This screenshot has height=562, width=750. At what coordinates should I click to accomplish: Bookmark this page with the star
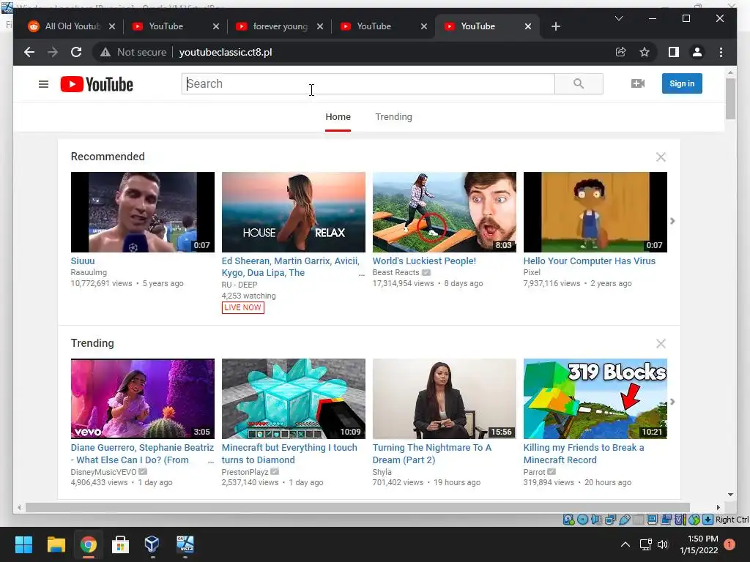(645, 52)
